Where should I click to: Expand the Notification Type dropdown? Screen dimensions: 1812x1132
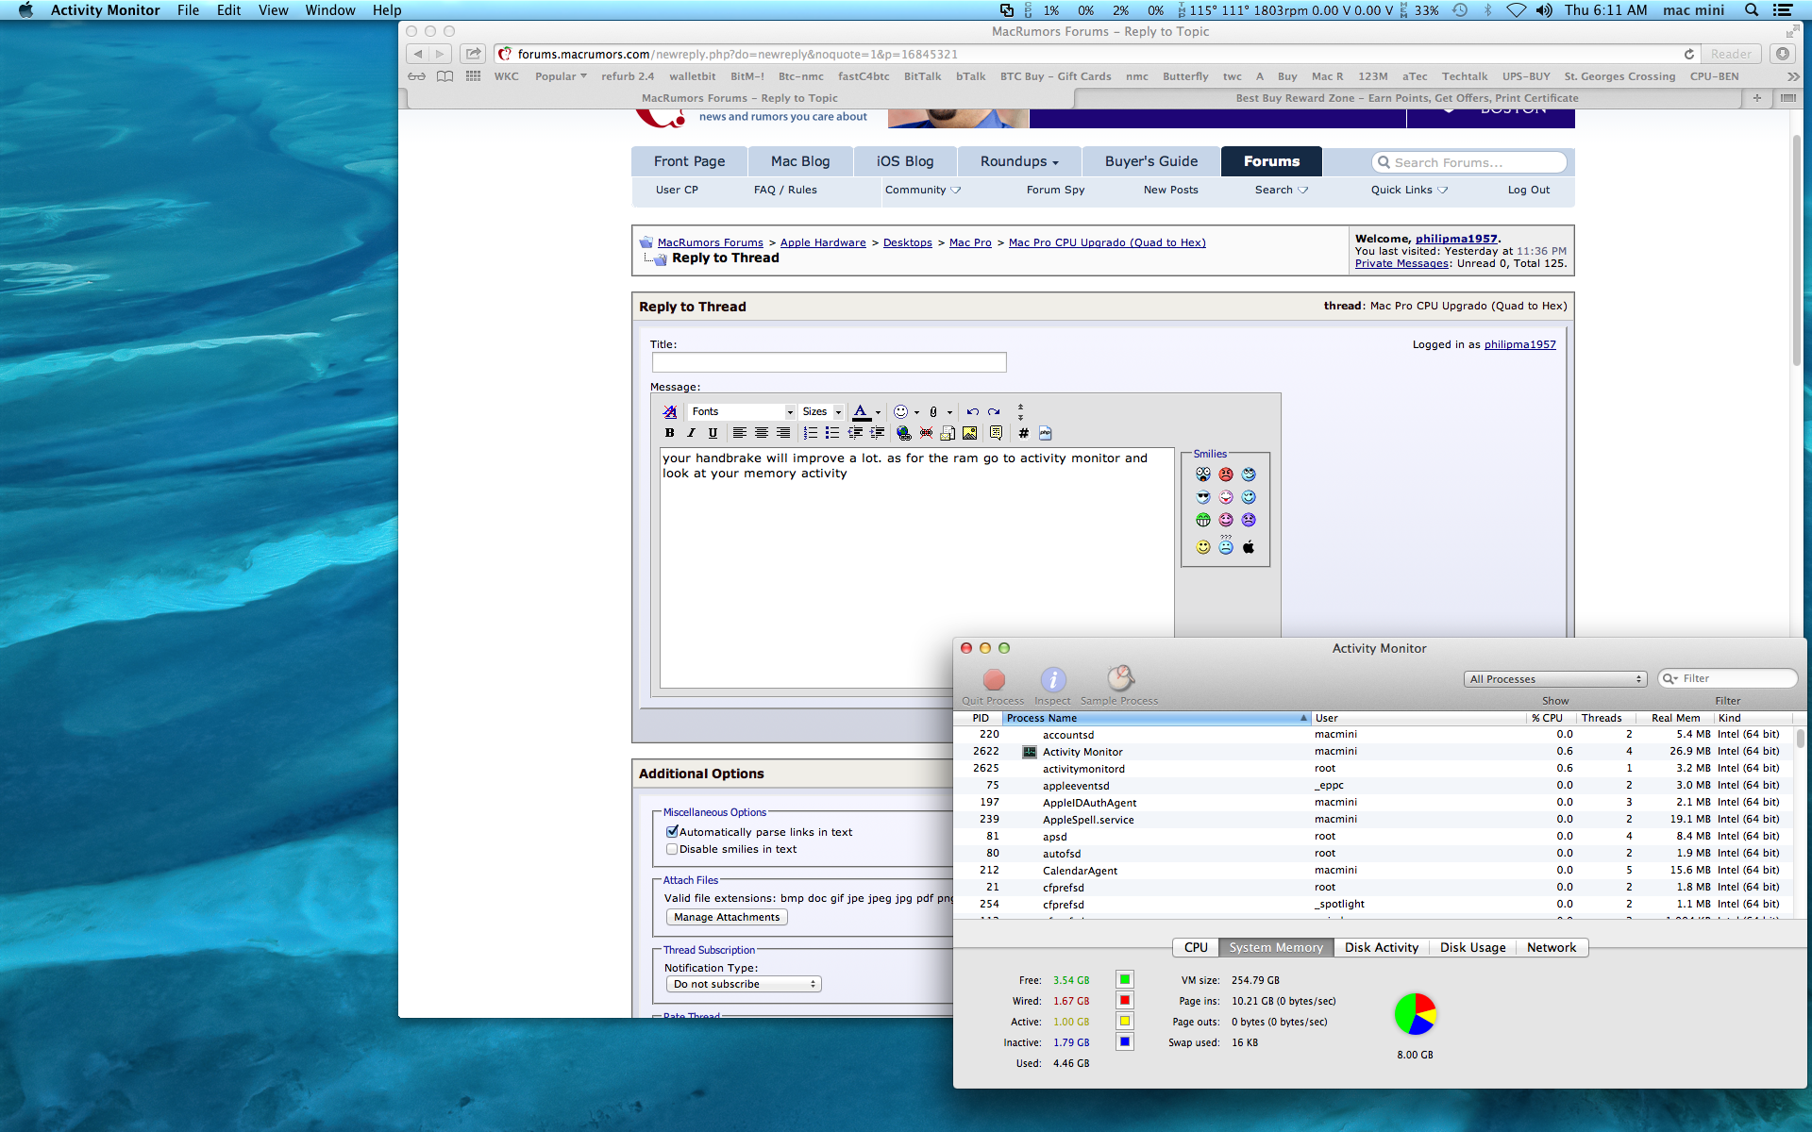tap(743, 984)
